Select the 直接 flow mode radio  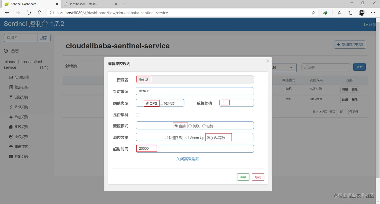pos(176,126)
